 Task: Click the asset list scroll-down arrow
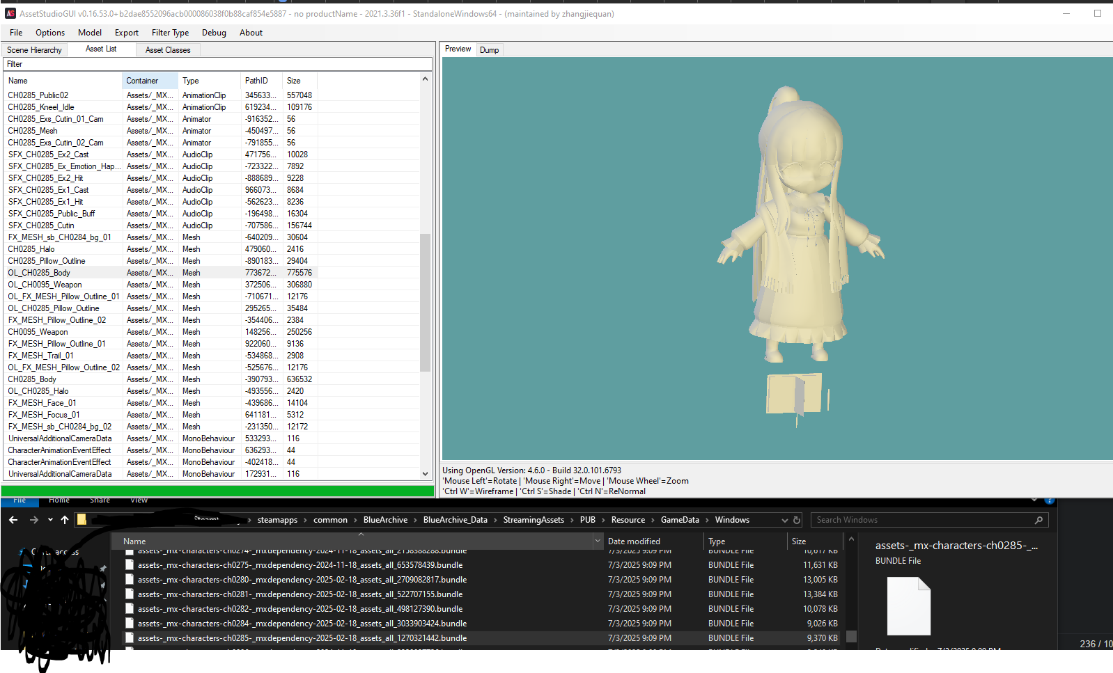pyautogui.click(x=426, y=474)
